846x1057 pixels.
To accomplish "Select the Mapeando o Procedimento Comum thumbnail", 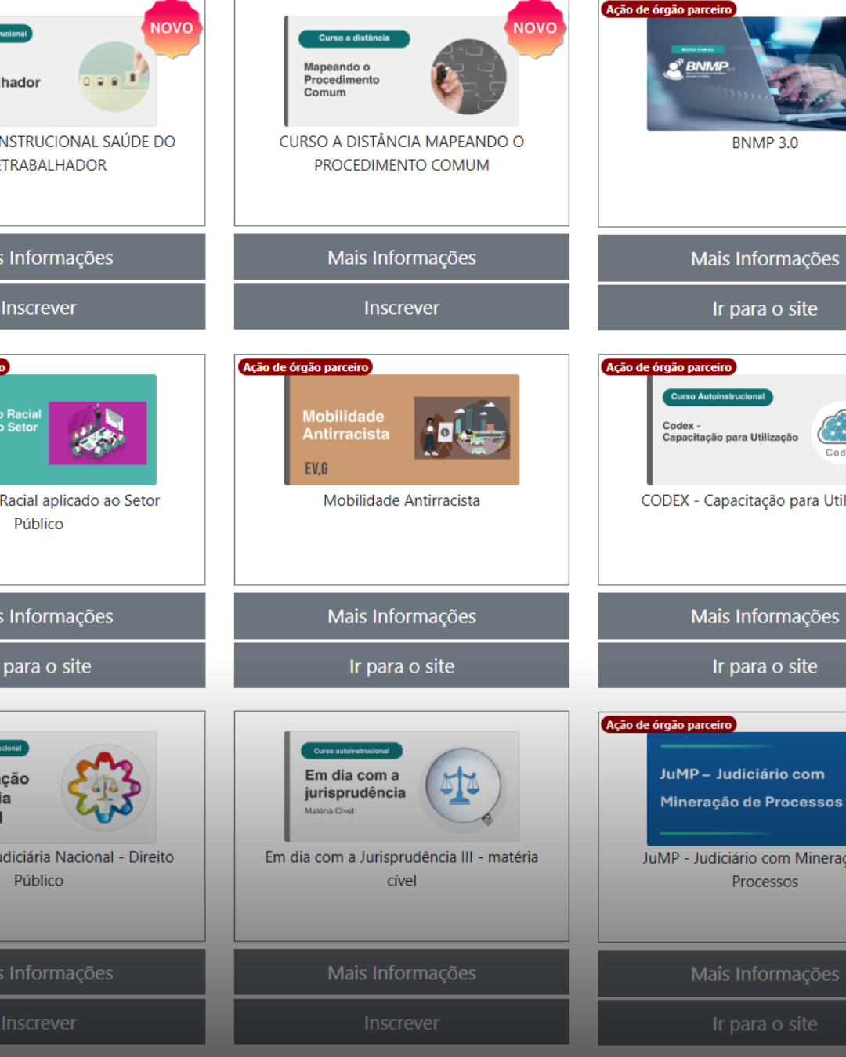I will pyautogui.click(x=402, y=71).
